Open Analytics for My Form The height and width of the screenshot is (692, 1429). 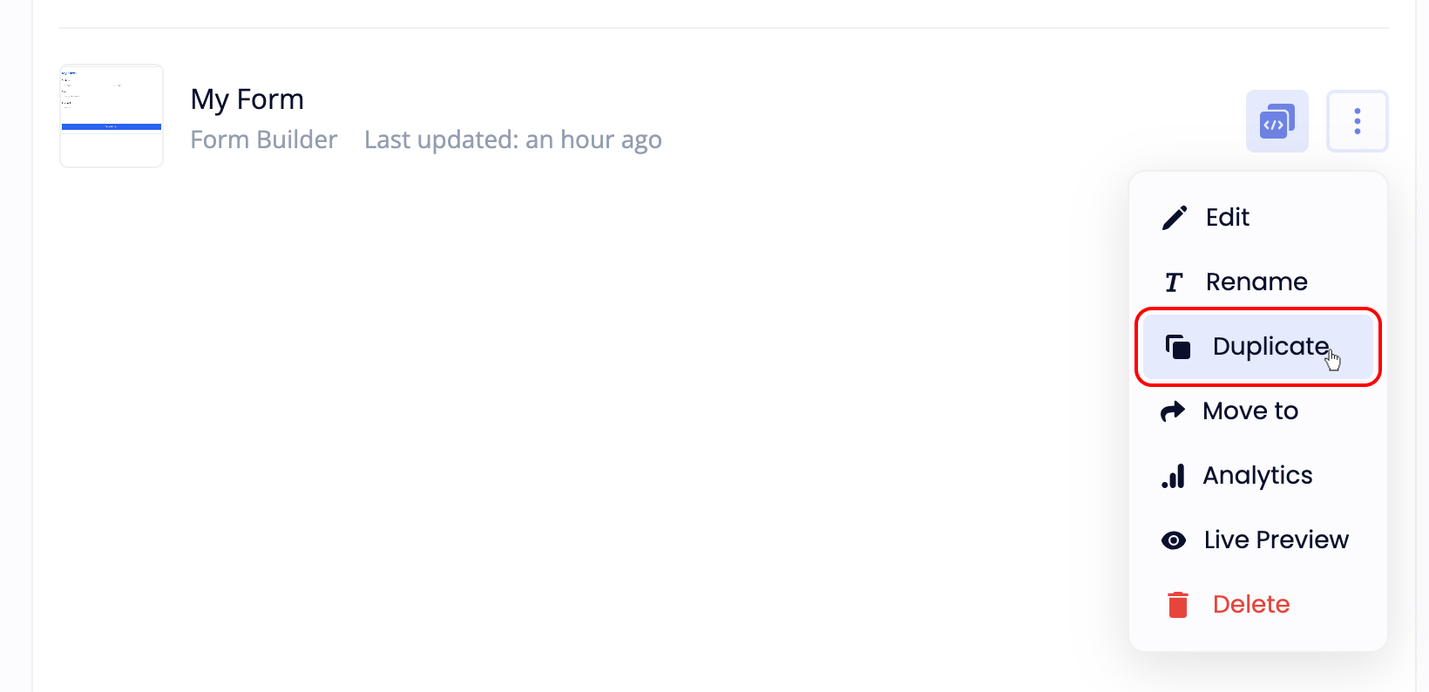[x=1257, y=475]
